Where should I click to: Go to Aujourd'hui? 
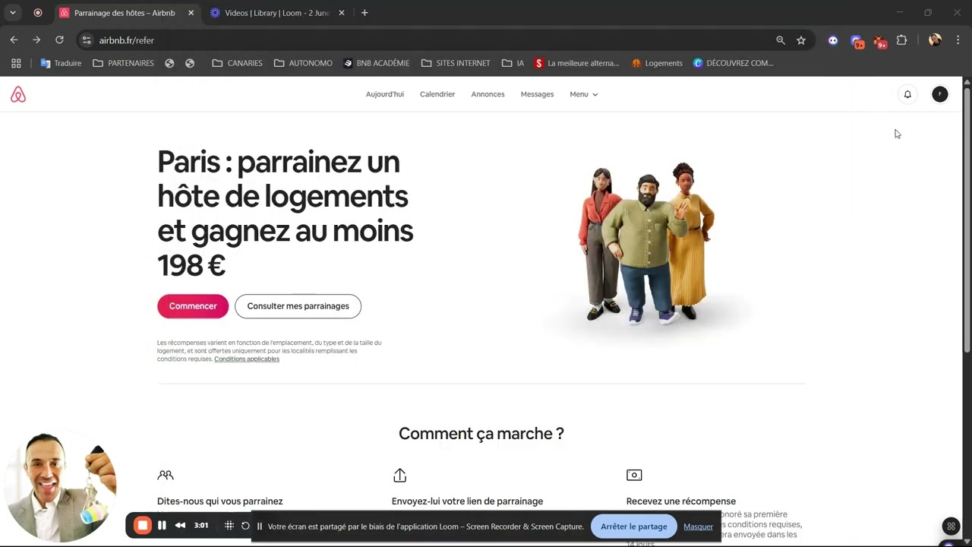tap(385, 94)
